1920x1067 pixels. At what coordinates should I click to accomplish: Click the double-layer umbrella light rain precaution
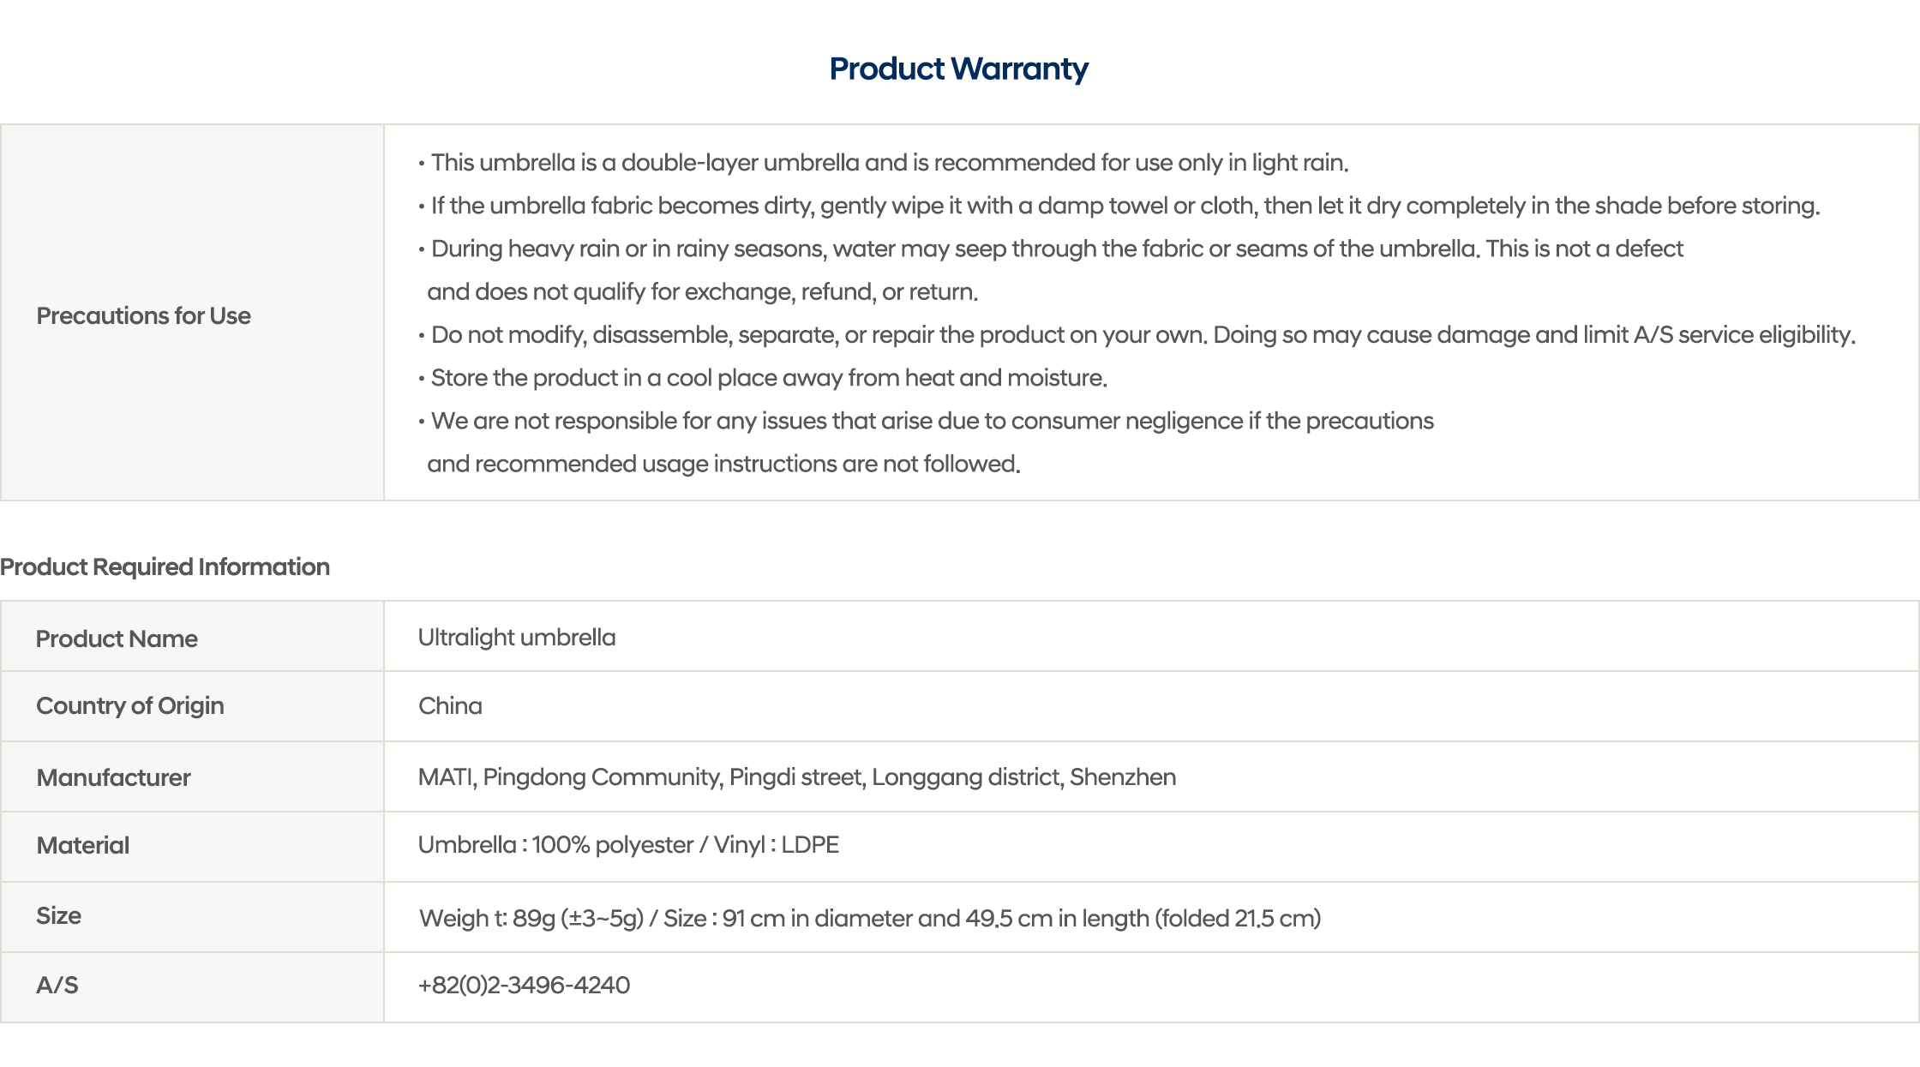889,163
